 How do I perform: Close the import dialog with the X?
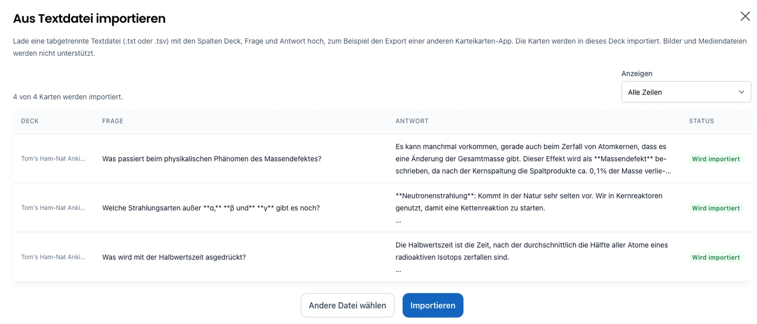(745, 16)
